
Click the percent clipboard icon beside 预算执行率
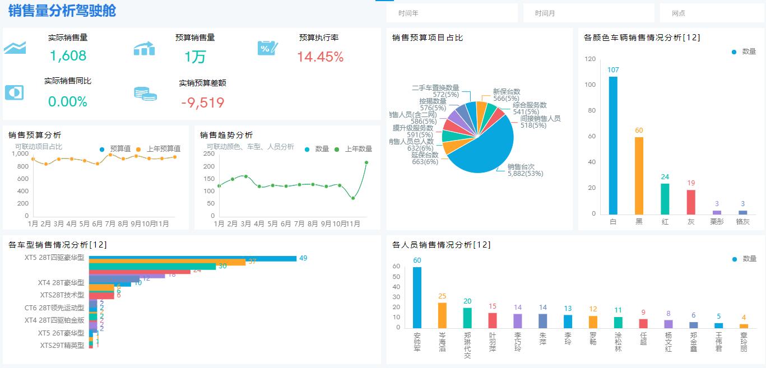tap(268, 48)
